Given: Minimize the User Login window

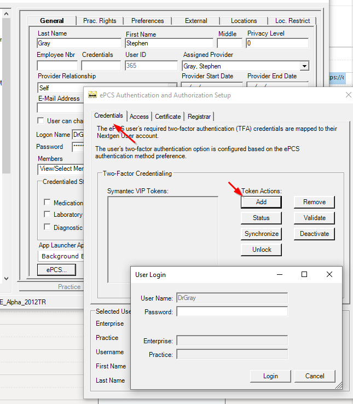Looking at the screenshot, I should click(x=280, y=274).
